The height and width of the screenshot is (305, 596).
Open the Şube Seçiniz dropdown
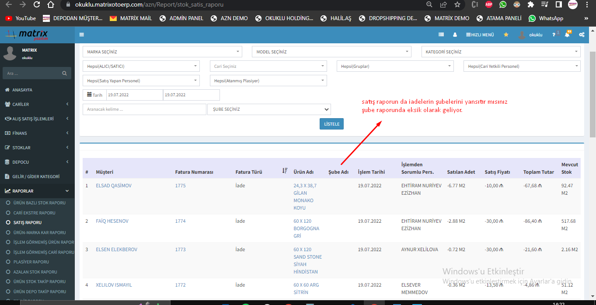tap(269, 109)
